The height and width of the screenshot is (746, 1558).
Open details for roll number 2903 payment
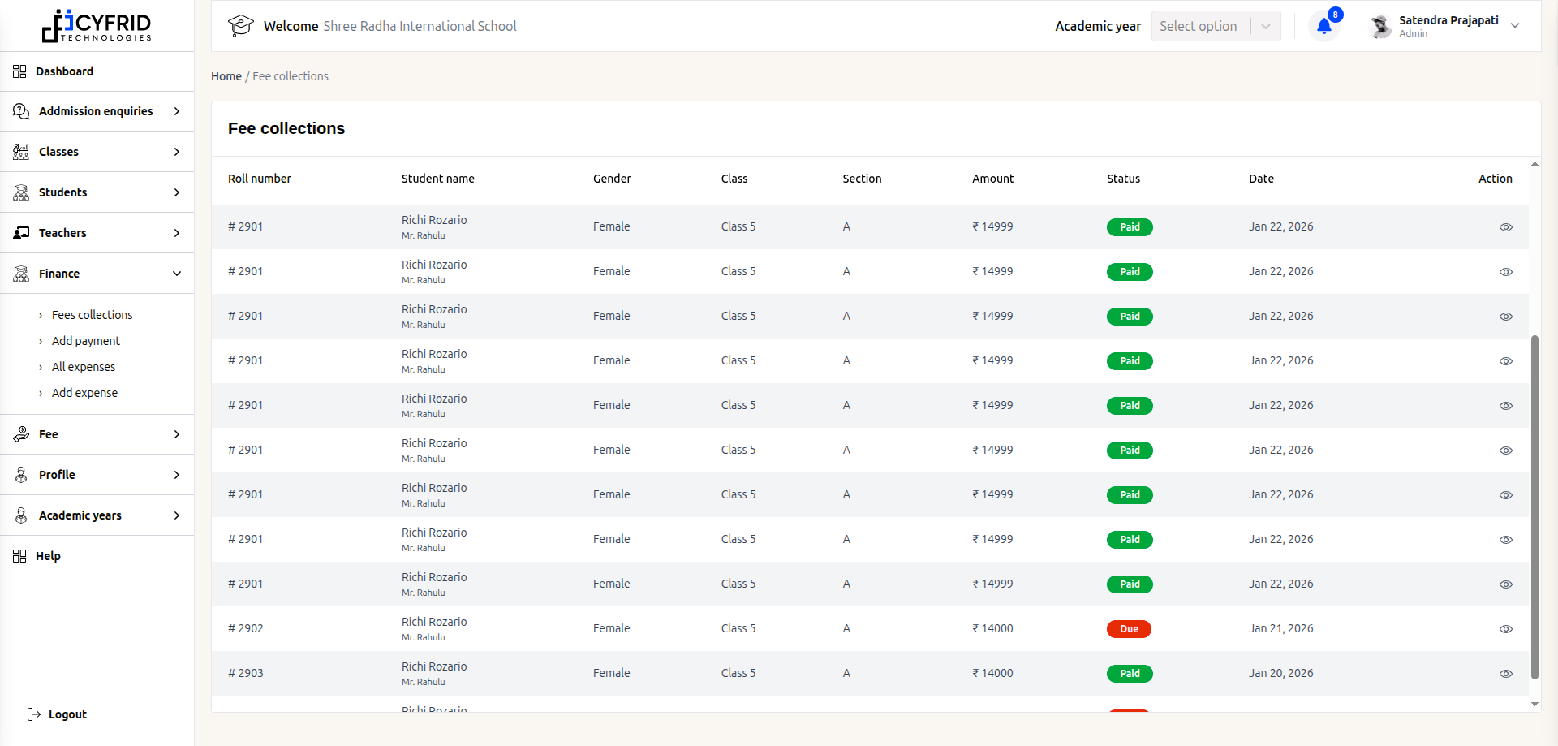pos(1507,673)
